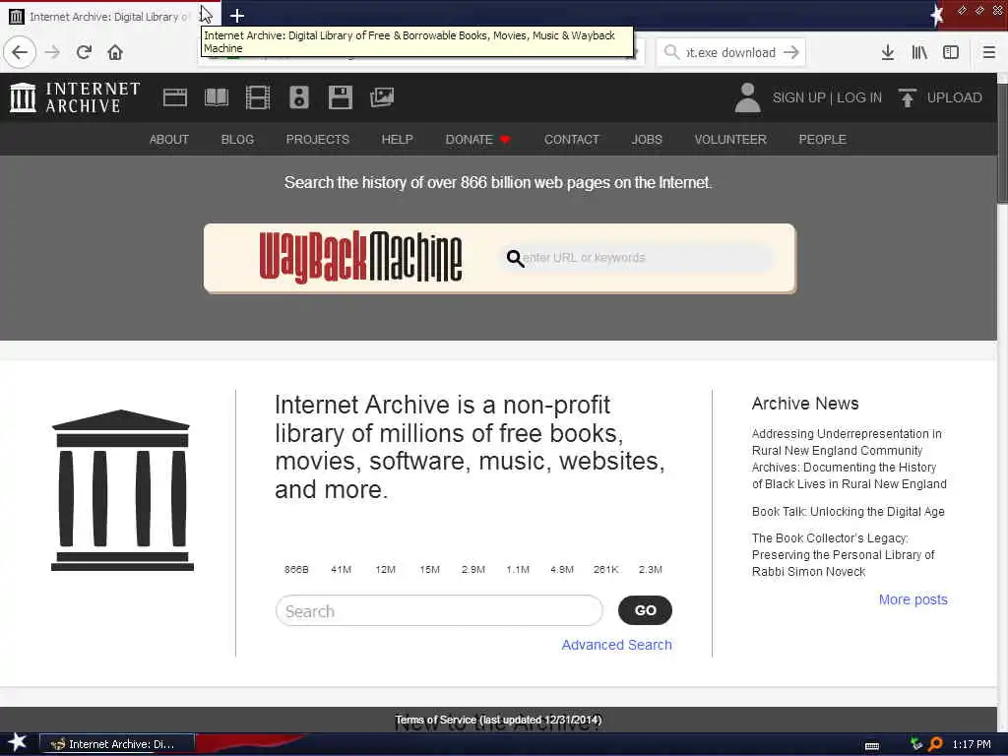Open the browser hamburger menu
This screenshot has width=1008, height=756.
(x=989, y=52)
